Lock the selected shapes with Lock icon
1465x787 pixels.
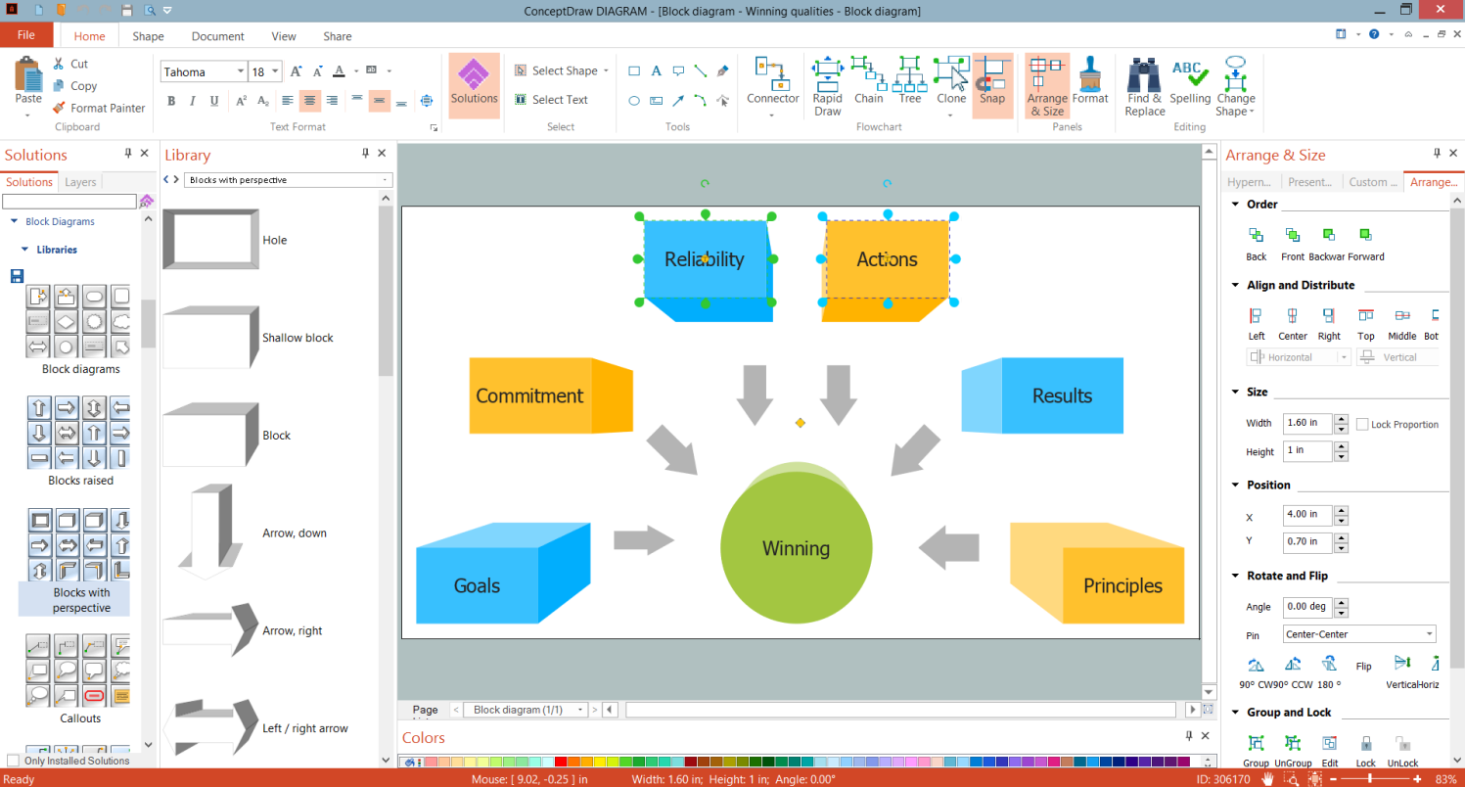point(1365,751)
